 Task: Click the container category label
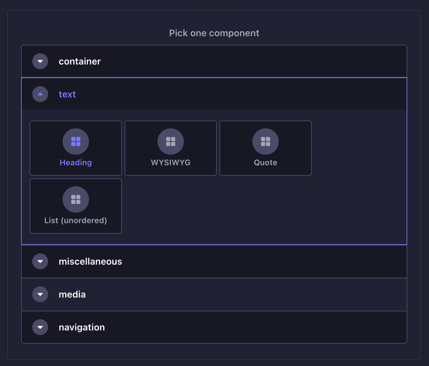pyautogui.click(x=80, y=61)
